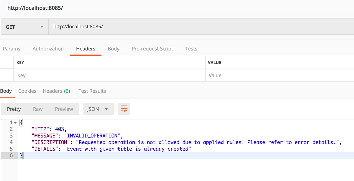Click the orange wrap text icon
Image resolution: width=354 pixels, height=181 pixels.
(x=124, y=108)
